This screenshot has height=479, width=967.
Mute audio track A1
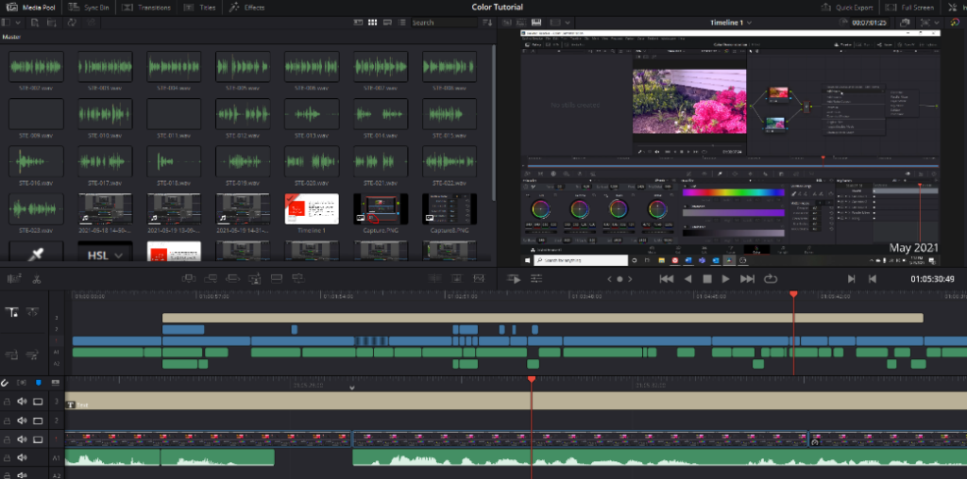[x=23, y=457]
